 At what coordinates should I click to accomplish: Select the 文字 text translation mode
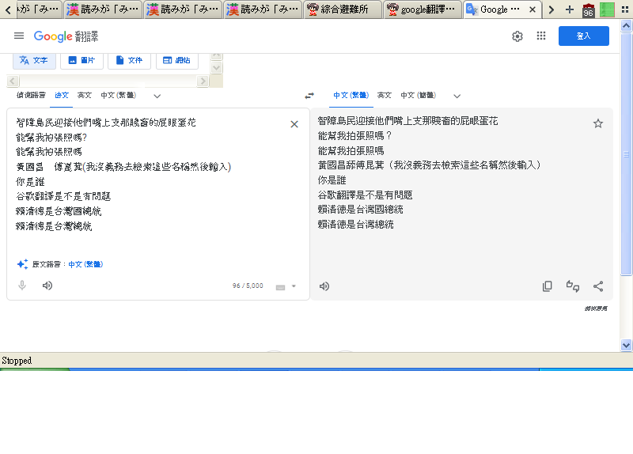[x=34, y=61]
